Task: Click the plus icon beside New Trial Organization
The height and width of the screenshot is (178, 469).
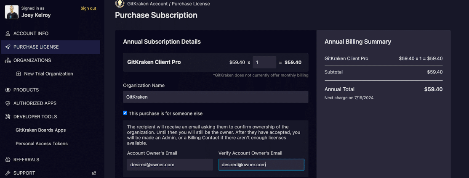Action: tap(19, 74)
